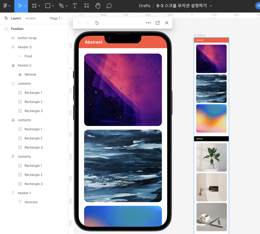The width and height of the screenshot is (260, 234).
Task: Click the orange Abstract header on canvas frame
Action: [211, 40]
